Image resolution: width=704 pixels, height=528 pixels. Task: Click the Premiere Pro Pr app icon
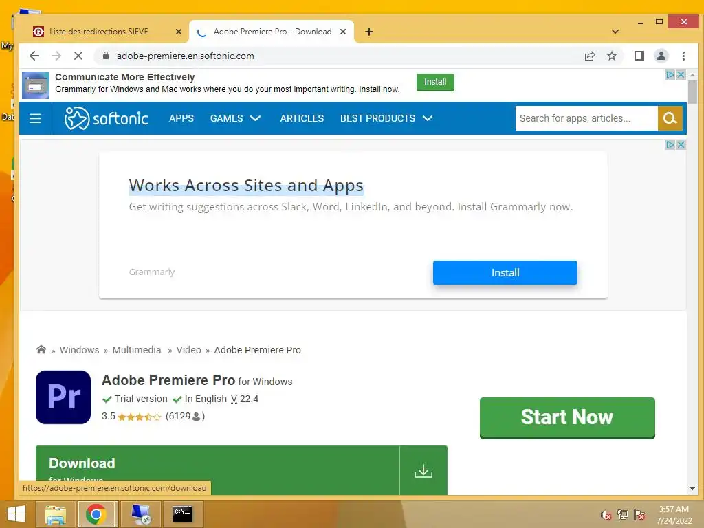tap(63, 397)
